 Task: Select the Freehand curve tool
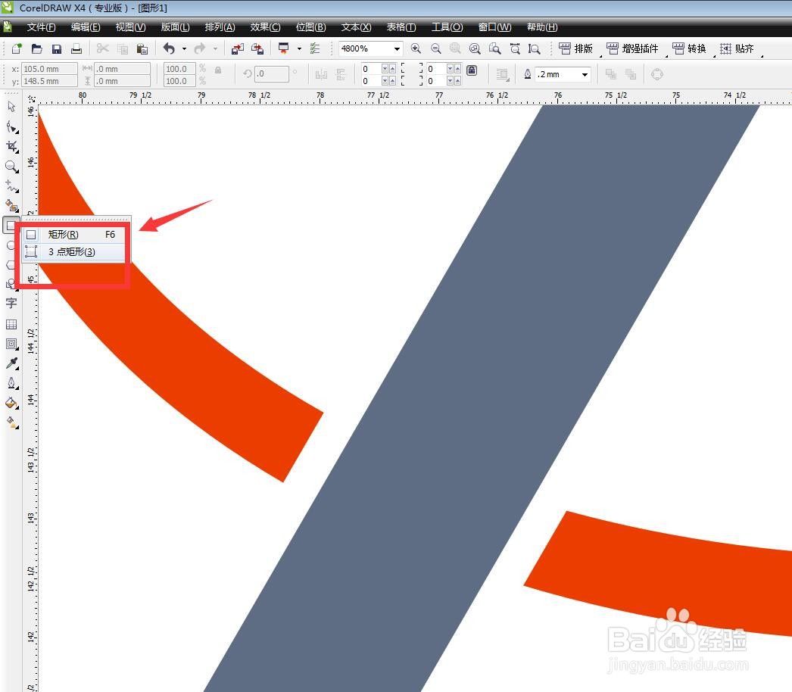11,186
